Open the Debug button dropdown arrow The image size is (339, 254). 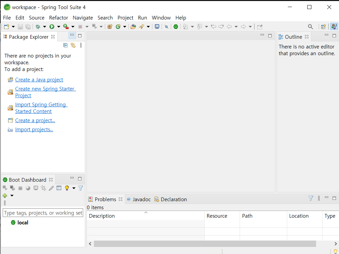(x=44, y=27)
